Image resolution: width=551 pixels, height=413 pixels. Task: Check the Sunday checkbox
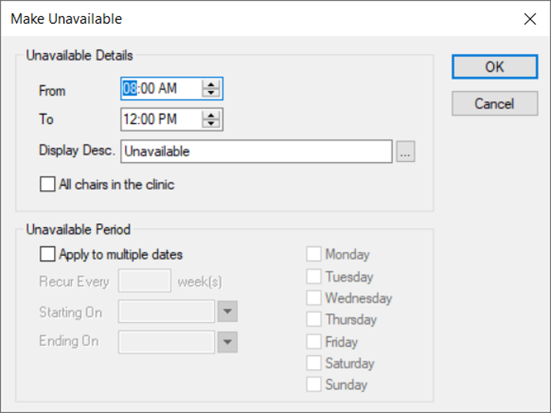(x=314, y=384)
